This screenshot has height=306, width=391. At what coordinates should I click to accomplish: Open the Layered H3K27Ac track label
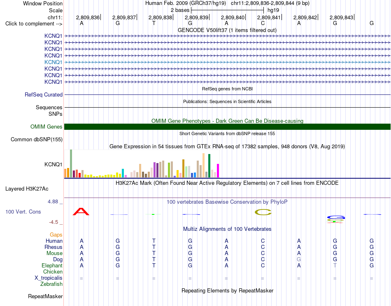tap(27, 189)
